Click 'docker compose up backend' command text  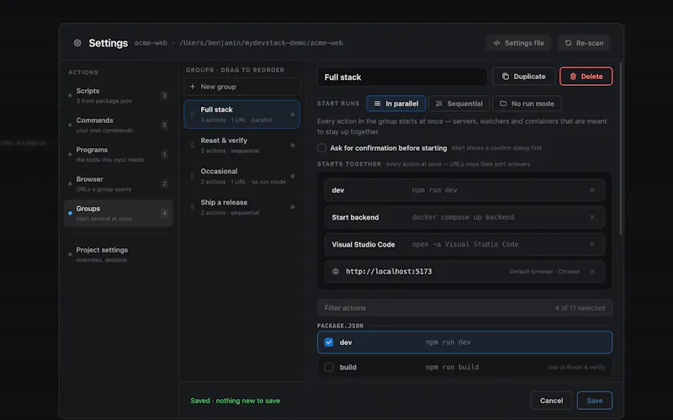coord(464,217)
